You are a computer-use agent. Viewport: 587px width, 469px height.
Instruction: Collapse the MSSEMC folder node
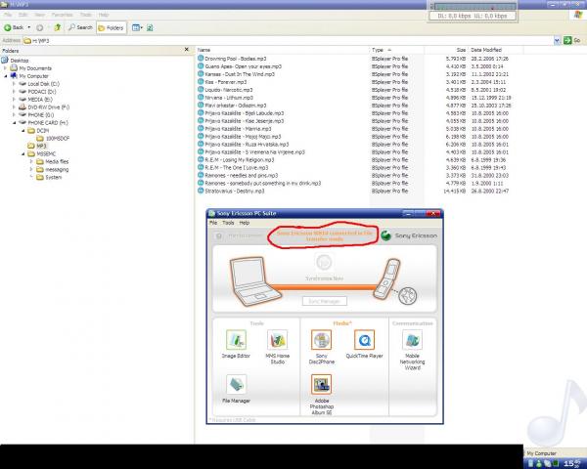click(x=23, y=153)
